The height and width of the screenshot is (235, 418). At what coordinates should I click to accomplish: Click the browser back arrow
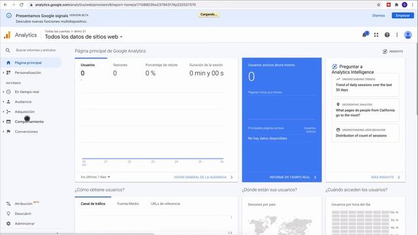pyautogui.click(x=5, y=5)
